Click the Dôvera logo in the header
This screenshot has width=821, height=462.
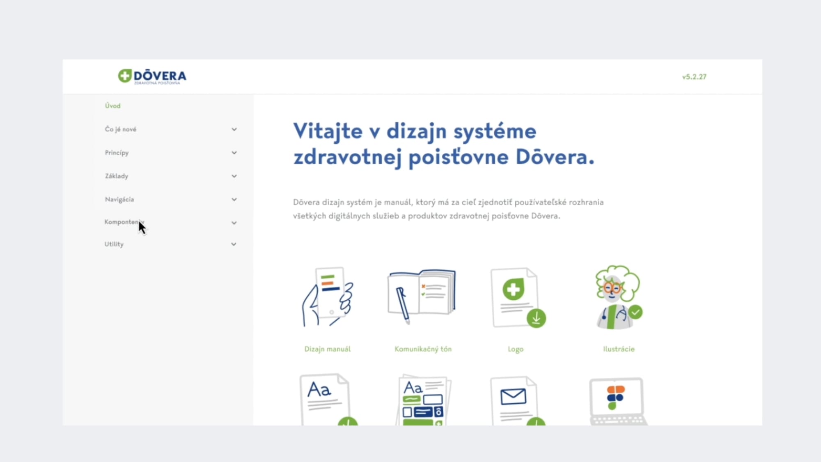point(152,76)
